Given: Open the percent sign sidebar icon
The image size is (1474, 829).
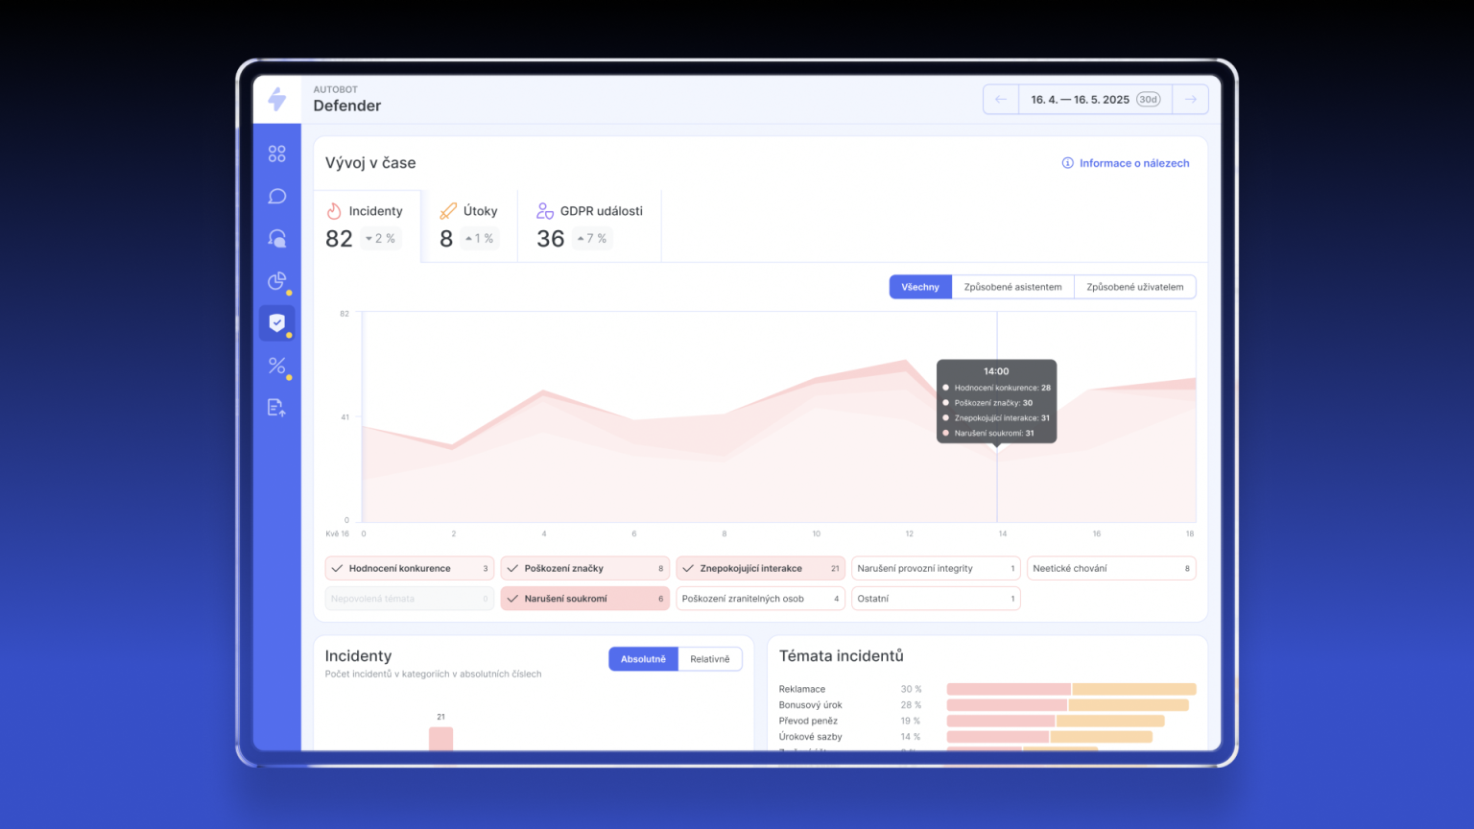Looking at the screenshot, I should (277, 366).
